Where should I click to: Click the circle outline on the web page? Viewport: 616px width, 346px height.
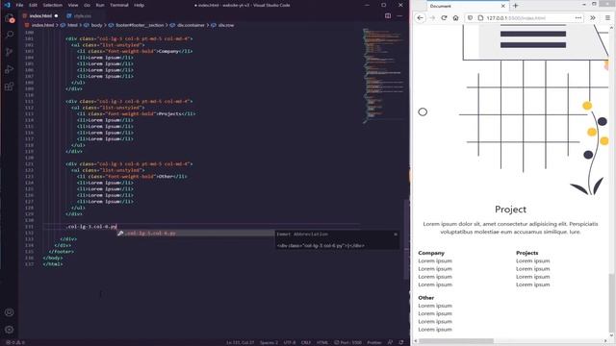423,111
